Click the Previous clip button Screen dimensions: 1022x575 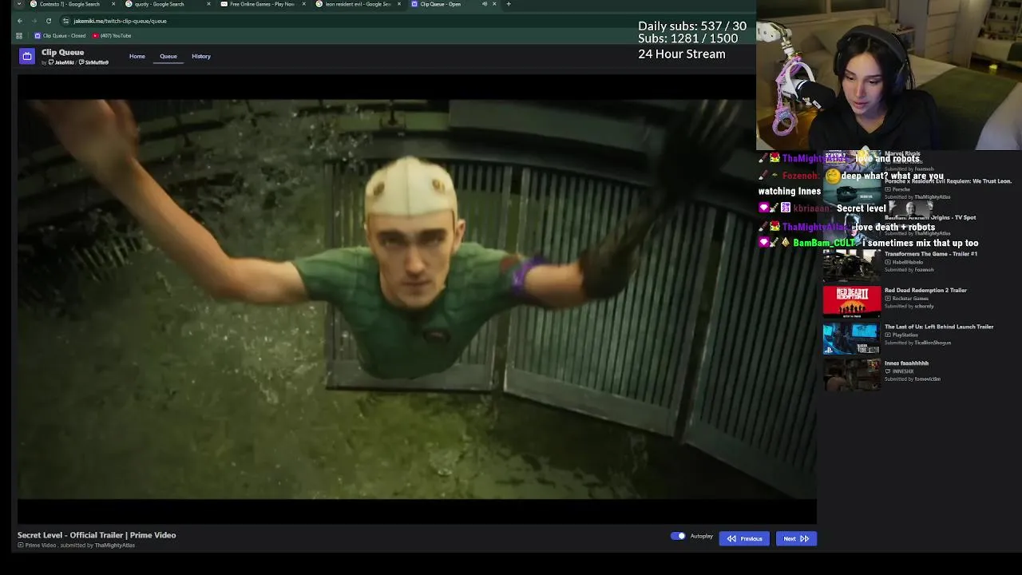pos(744,538)
